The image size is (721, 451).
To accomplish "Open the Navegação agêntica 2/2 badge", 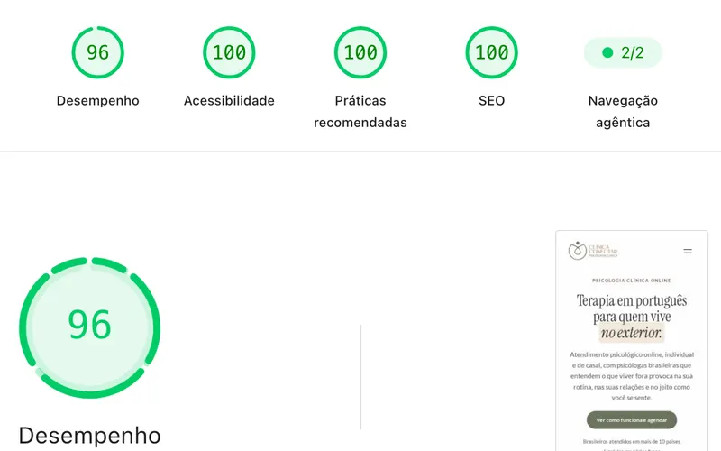I will pos(623,52).
